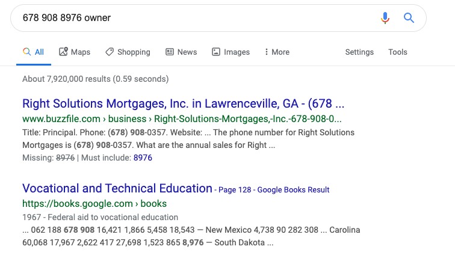This screenshot has width=455, height=264.
Task: Click the Shopping tag icon
Action: pos(110,52)
